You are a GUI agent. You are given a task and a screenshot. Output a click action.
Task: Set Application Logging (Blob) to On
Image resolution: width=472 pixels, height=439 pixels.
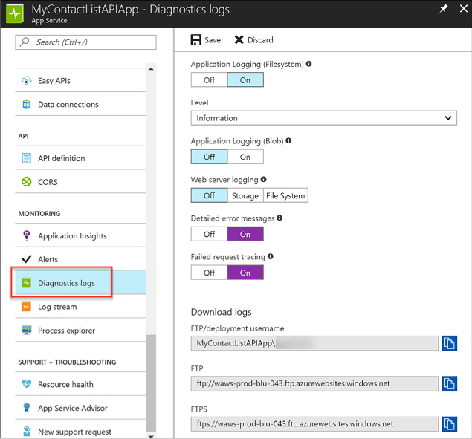pos(245,157)
